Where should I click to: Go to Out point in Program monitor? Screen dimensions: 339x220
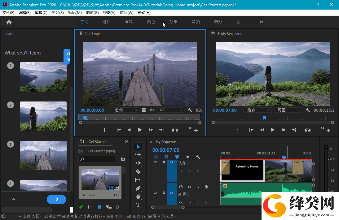coord(294,130)
